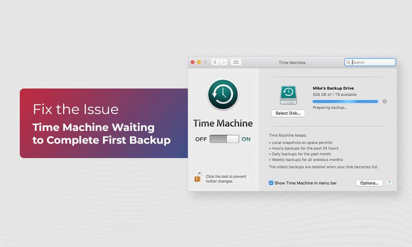Image resolution: width=412 pixels, height=247 pixels.
Task: Uncheck Show Time Machine in menu bar
Action: 271,183
